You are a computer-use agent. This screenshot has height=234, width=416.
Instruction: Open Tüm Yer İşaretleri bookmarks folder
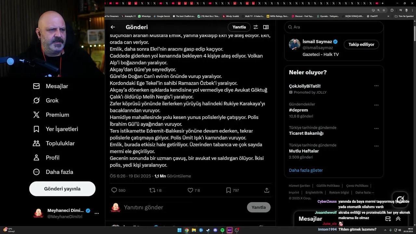point(404,16)
